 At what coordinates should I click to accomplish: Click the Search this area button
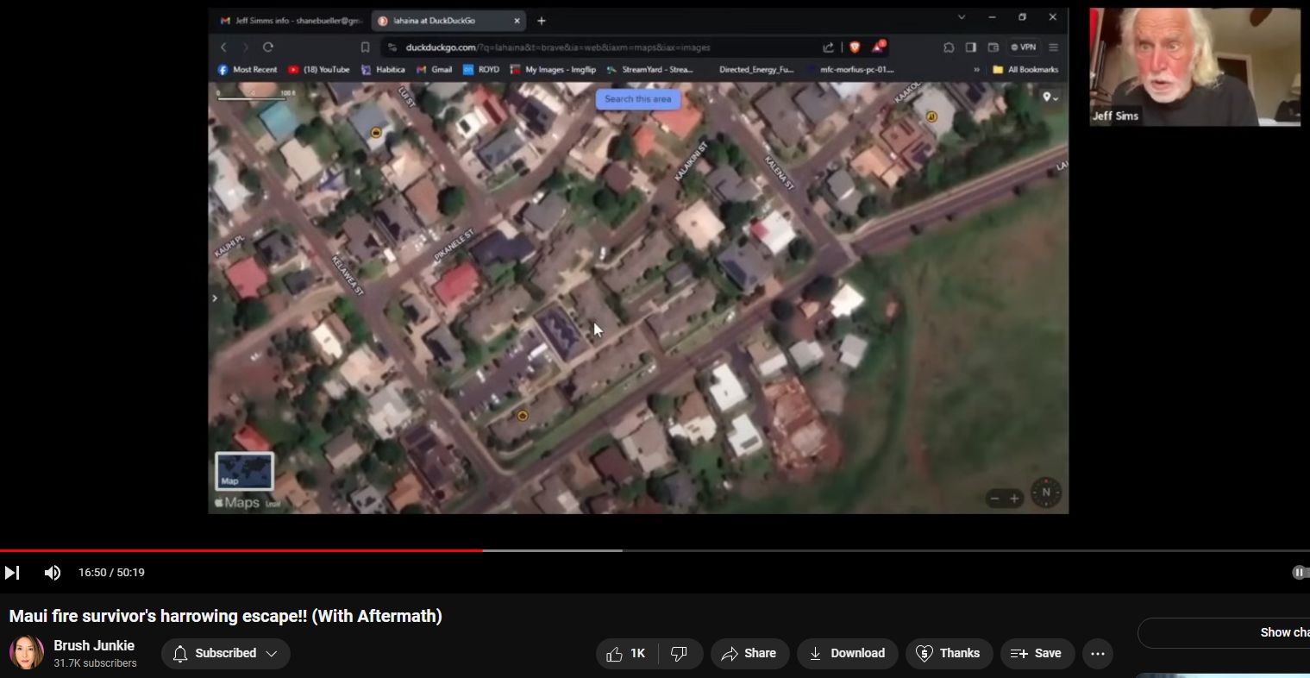tap(638, 99)
